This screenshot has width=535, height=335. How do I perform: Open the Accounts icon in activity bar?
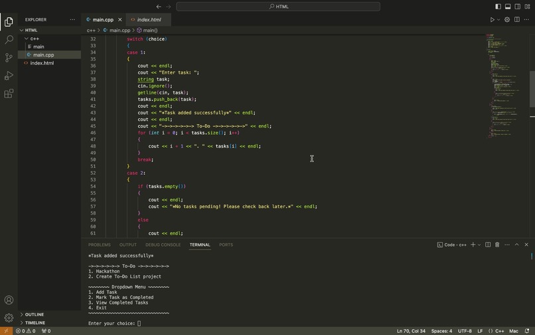9,300
